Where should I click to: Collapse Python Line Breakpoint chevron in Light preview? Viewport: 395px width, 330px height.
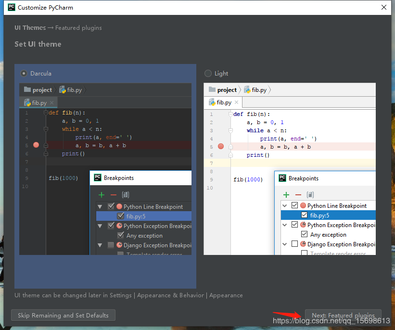click(x=285, y=206)
